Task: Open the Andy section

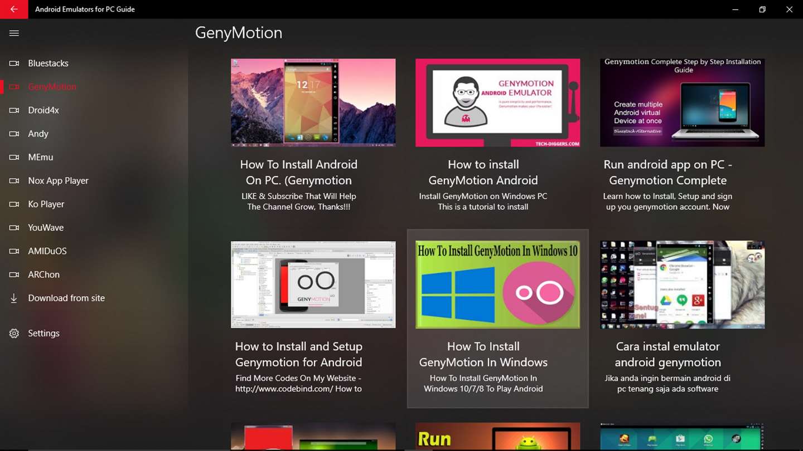Action: click(38, 134)
